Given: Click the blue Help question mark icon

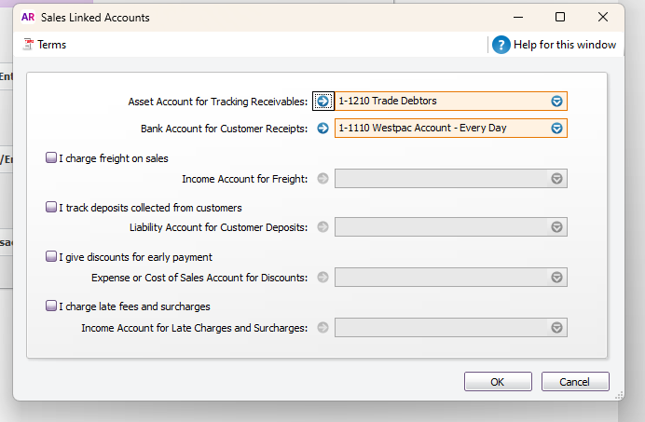Looking at the screenshot, I should tap(501, 45).
